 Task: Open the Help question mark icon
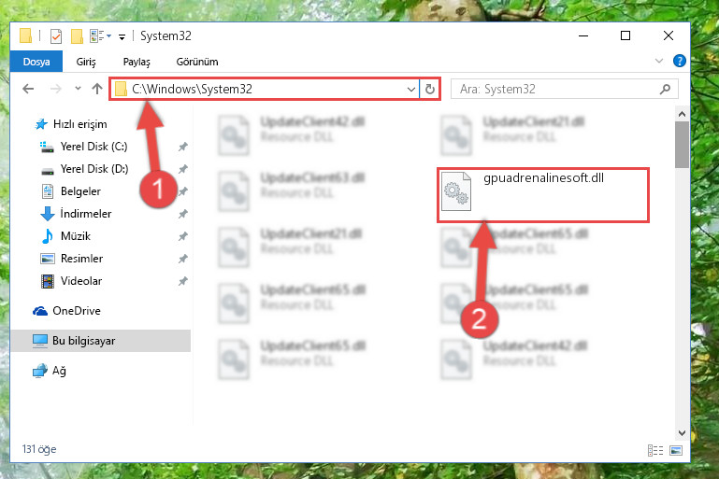click(x=679, y=61)
